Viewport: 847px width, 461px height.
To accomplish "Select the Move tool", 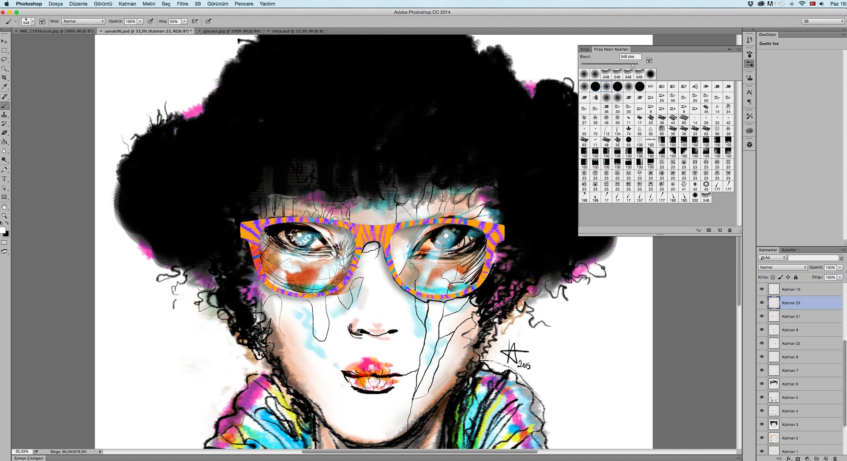I will 4,41.
